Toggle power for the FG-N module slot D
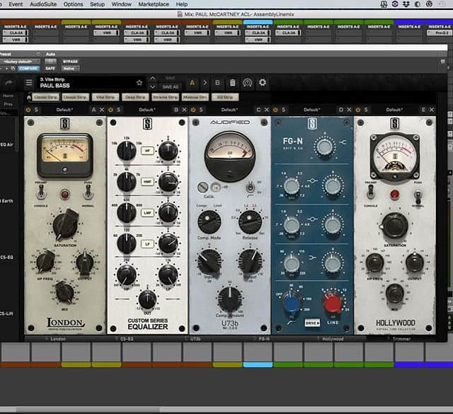 [x=275, y=110]
